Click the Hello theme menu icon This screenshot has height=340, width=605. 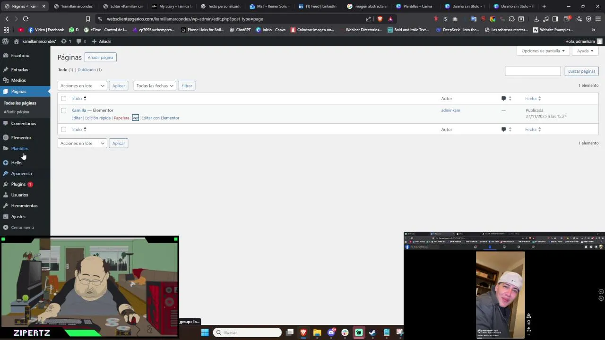point(6,162)
